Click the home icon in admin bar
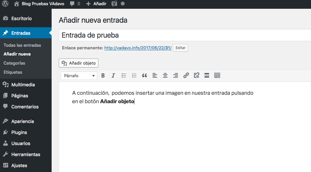This screenshot has width=311, height=172. (x=17, y=4)
